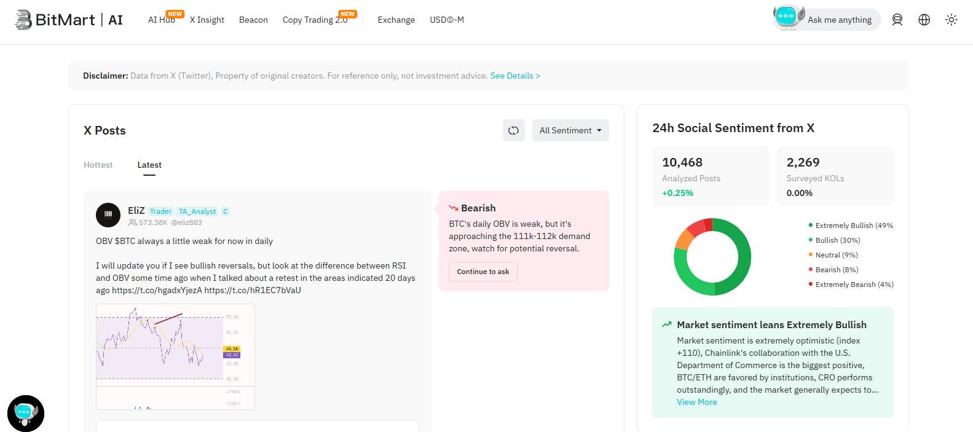
Task: Open floating chatbot assistant button
Action: coord(26,413)
